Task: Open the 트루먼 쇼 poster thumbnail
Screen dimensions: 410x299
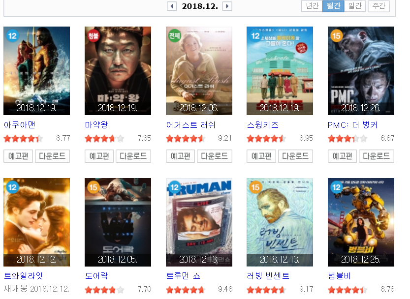Action: pyautogui.click(x=199, y=222)
